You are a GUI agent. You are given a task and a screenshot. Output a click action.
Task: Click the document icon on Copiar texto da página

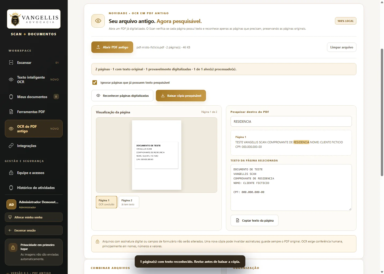[x=238, y=221]
